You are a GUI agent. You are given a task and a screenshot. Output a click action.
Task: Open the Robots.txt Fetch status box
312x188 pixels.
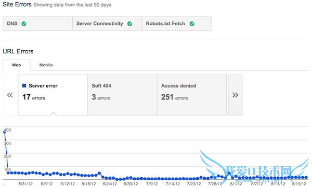pos(176,24)
